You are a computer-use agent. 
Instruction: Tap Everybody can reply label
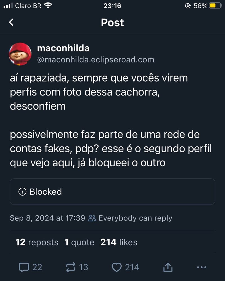[x=135, y=218]
